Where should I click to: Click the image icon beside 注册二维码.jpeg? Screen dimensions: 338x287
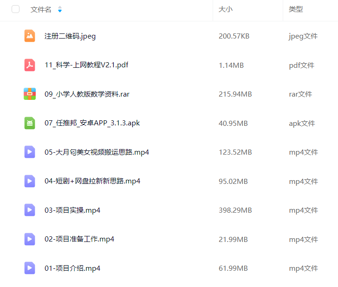30,36
